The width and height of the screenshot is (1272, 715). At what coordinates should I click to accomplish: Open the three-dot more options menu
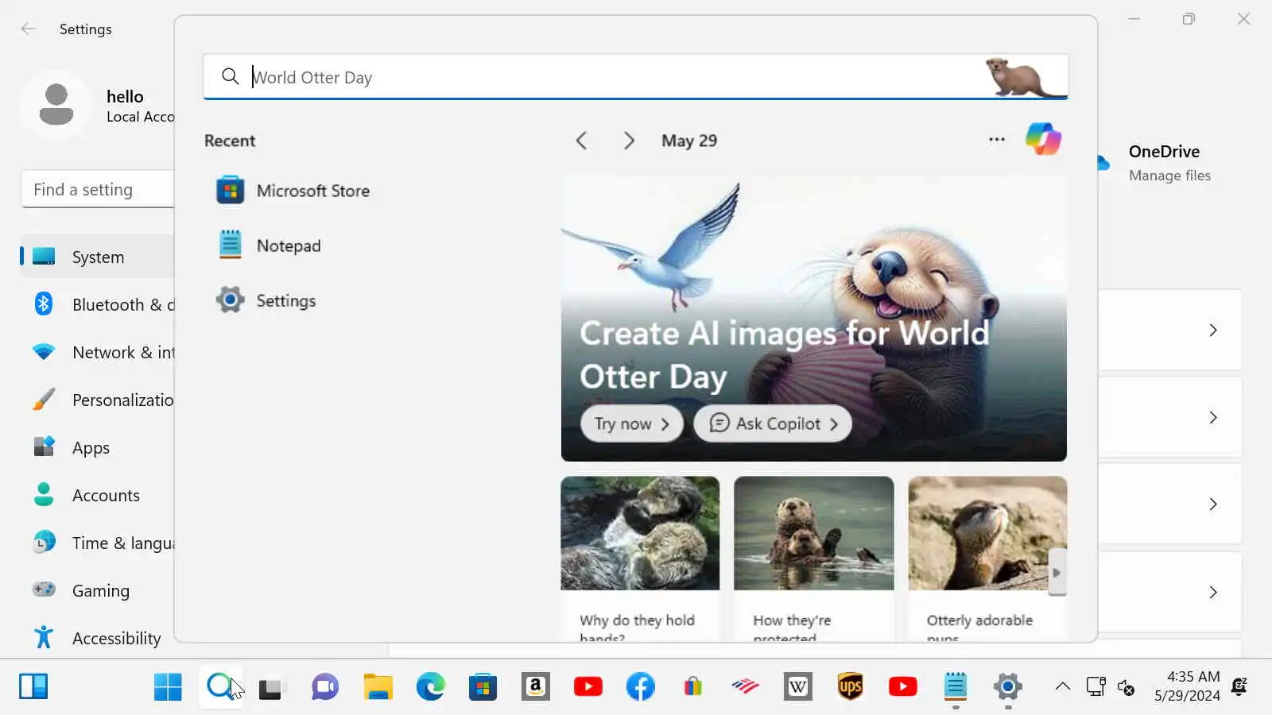pyautogui.click(x=996, y=140)
